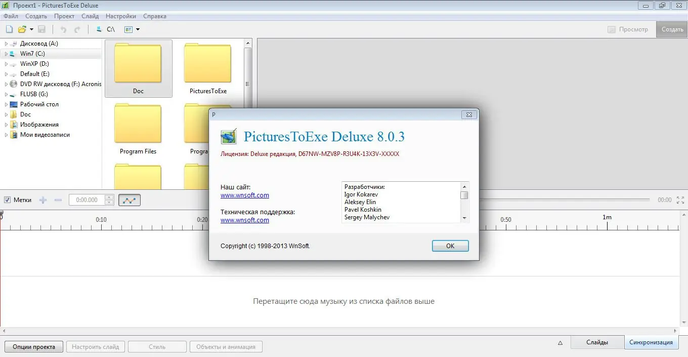The image size is (688, 357).
Task: Open Техническая поддержка www.wnsoft.com link
Action: click(x=245, y=220)
